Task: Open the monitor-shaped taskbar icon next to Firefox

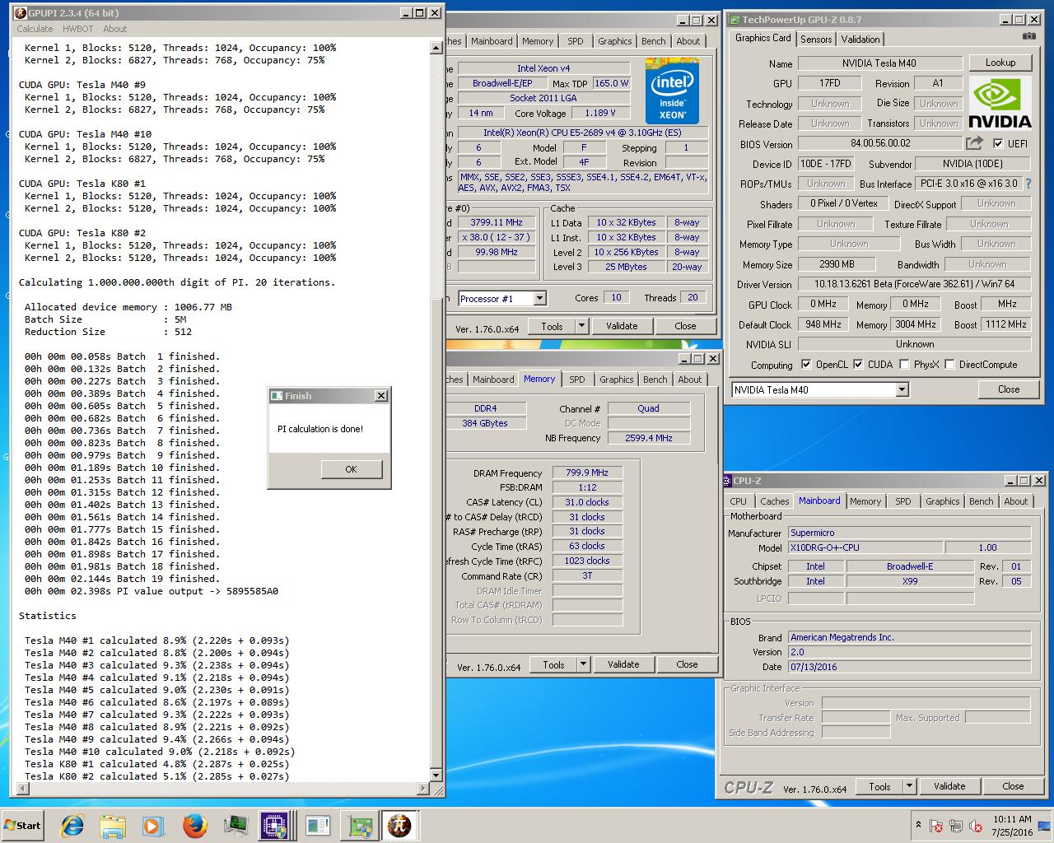Action: coord(236,826)
